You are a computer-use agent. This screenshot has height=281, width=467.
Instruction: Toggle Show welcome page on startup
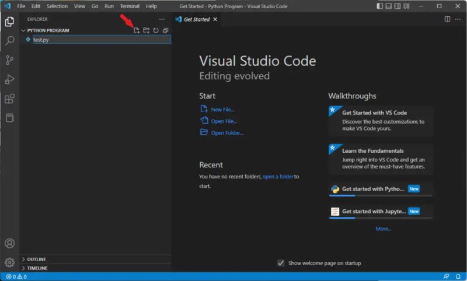coord(281,263)
